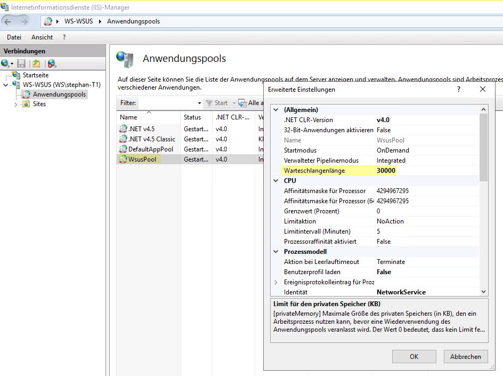Open the ? help menu
This screenshot has width=503, height=376.
tap(64, 37)
